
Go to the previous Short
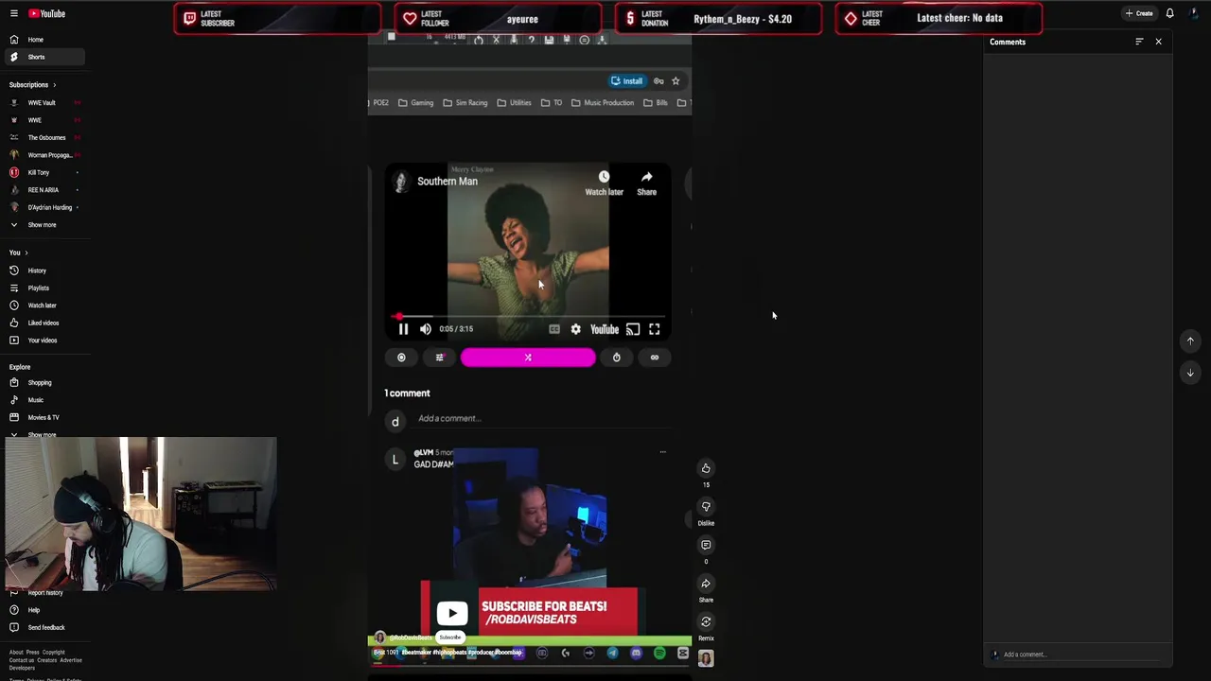[1190, 340]
